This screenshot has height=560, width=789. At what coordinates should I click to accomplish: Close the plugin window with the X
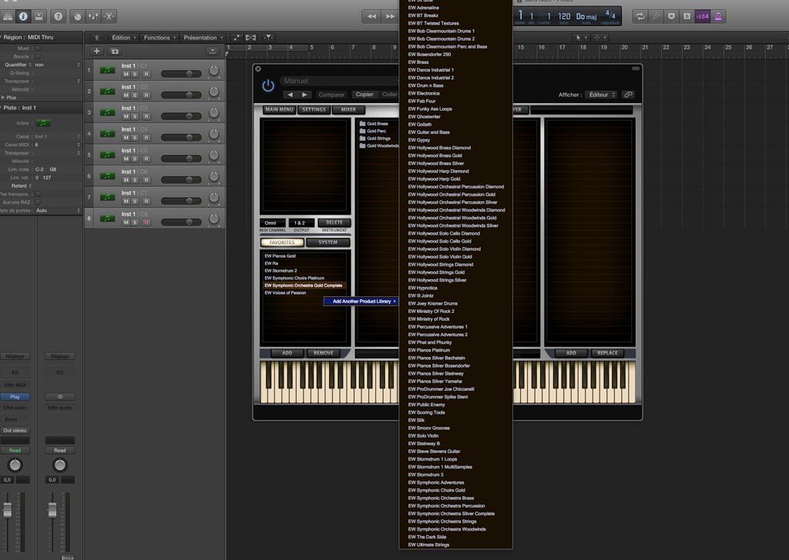coord(258,68)
